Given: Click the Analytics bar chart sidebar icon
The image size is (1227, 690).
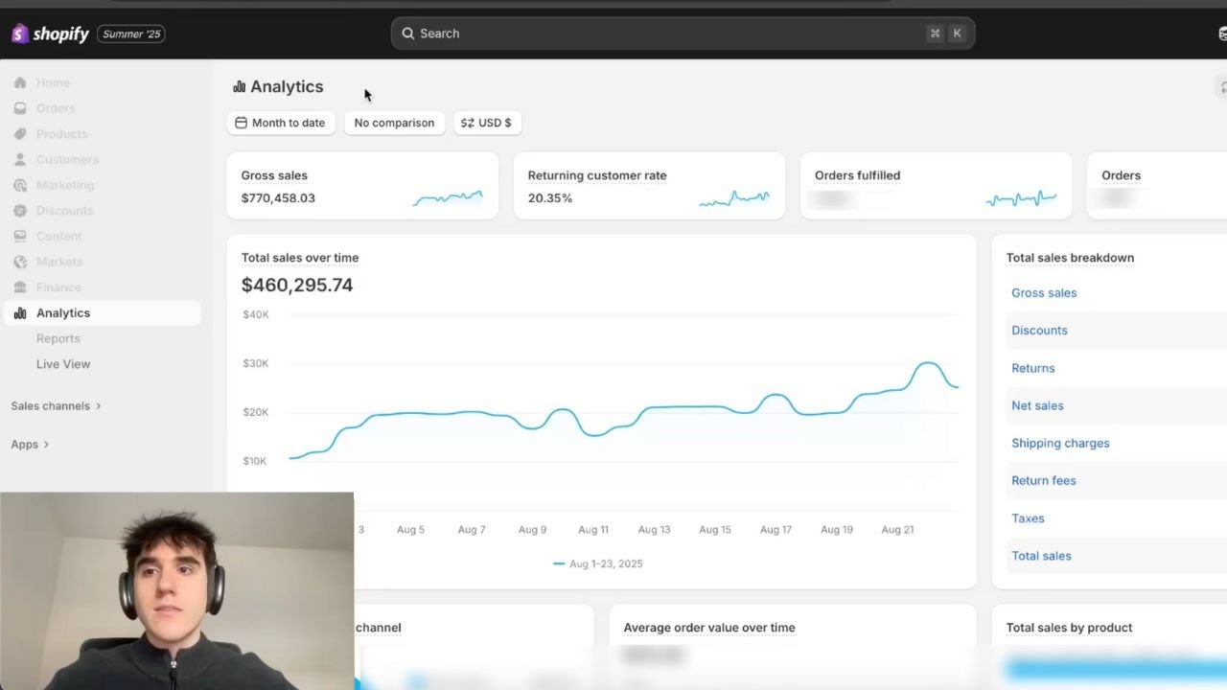Looking at the screenshot, I should tap(20, 313).
